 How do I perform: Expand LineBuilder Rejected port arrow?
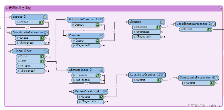19,71
